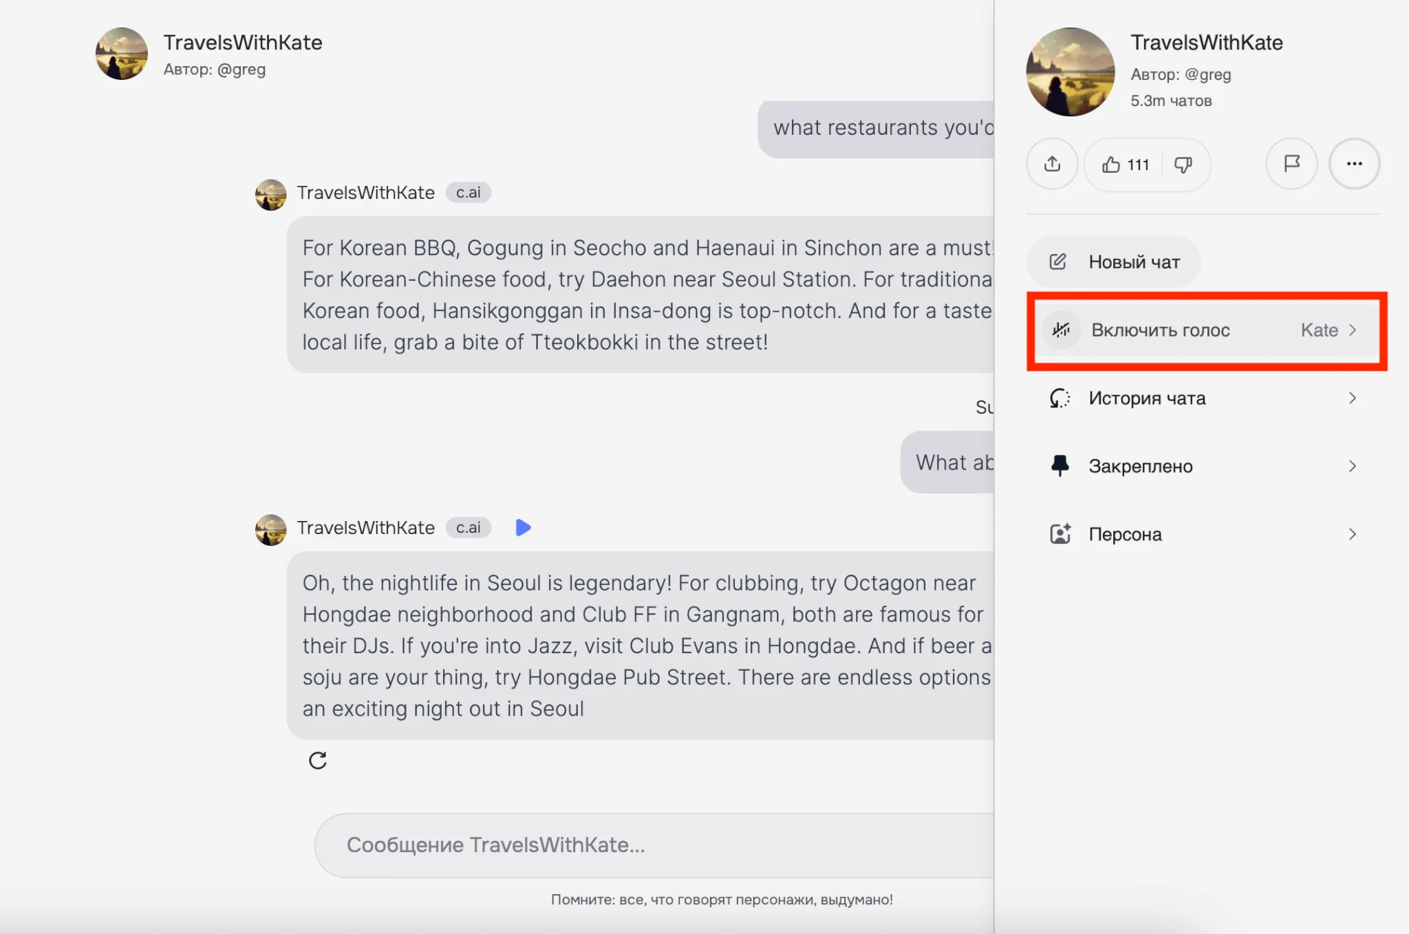Open the three-dots more options menu
This screenshot has width=1409, height=934.
click(1354, 164)
